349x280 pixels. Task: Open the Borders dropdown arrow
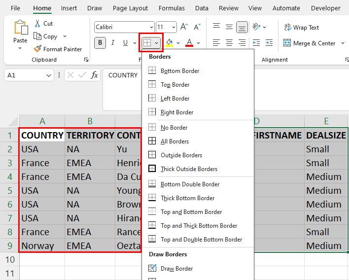click(157, 43)
